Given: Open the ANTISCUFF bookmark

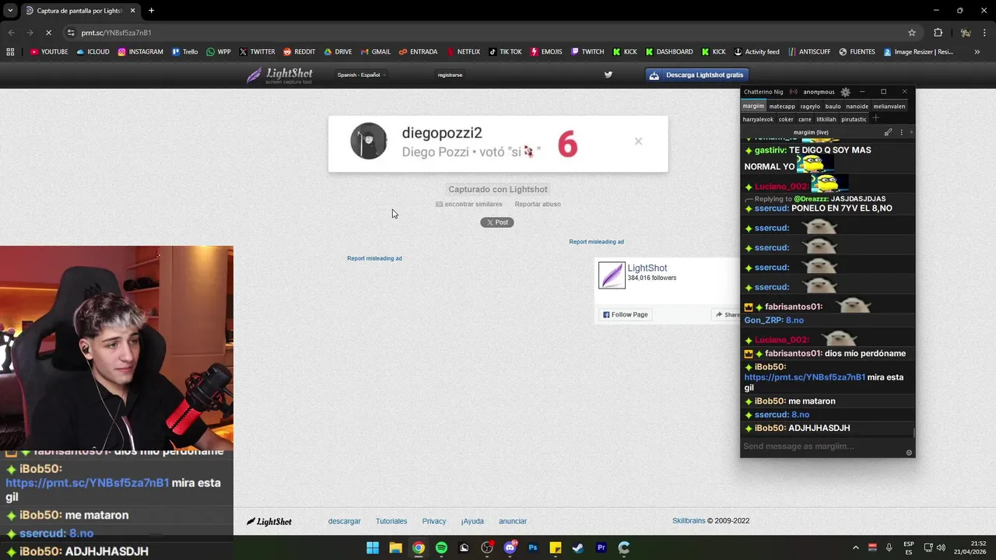Looking at the screenshot, I should coord(808,52).
